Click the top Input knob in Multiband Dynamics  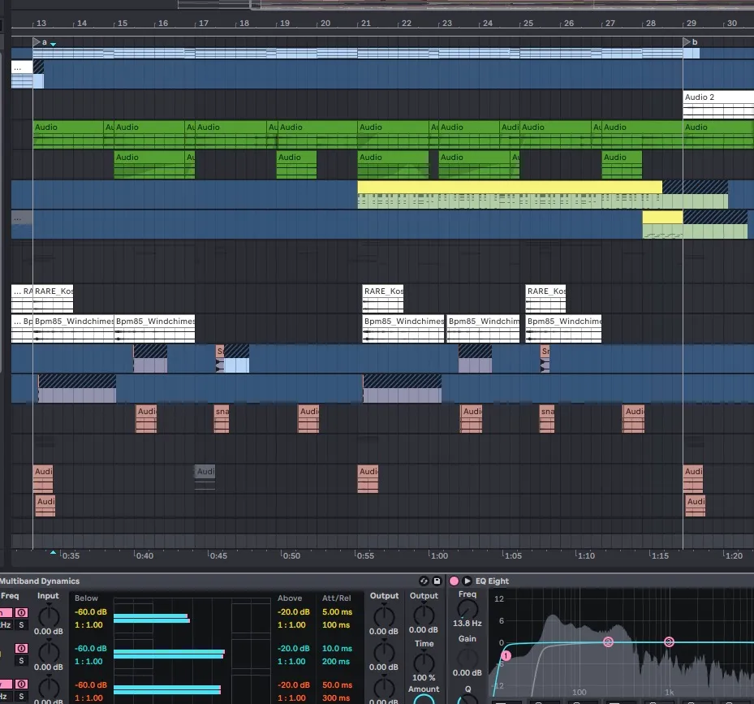(x=48, y=615)
